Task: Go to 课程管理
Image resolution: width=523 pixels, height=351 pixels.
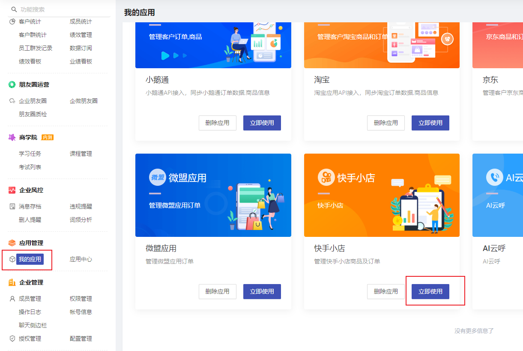Action: 81,154
